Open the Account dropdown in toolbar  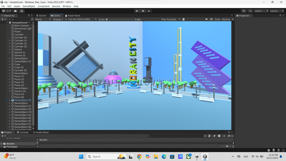(7, 11)
